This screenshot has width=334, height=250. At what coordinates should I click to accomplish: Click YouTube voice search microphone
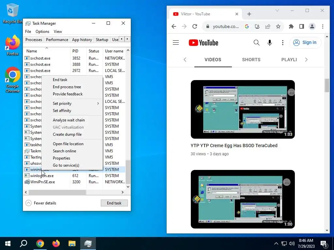270,43
